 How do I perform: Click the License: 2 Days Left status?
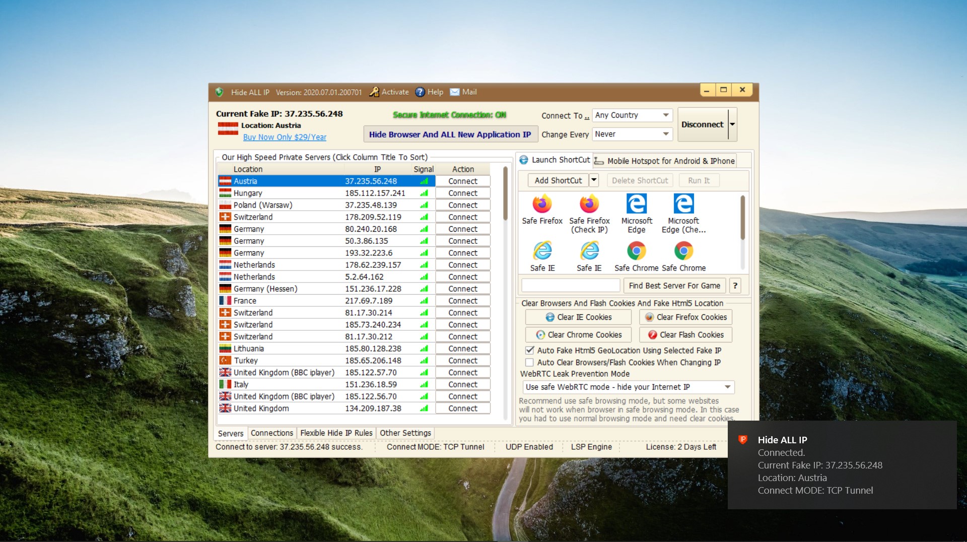[x=681, y=447]
